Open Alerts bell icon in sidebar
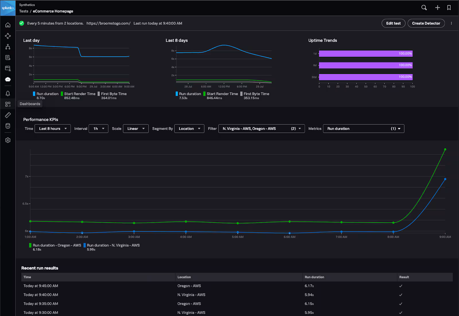The image size is (459, 316). click(x=8, y=93)
